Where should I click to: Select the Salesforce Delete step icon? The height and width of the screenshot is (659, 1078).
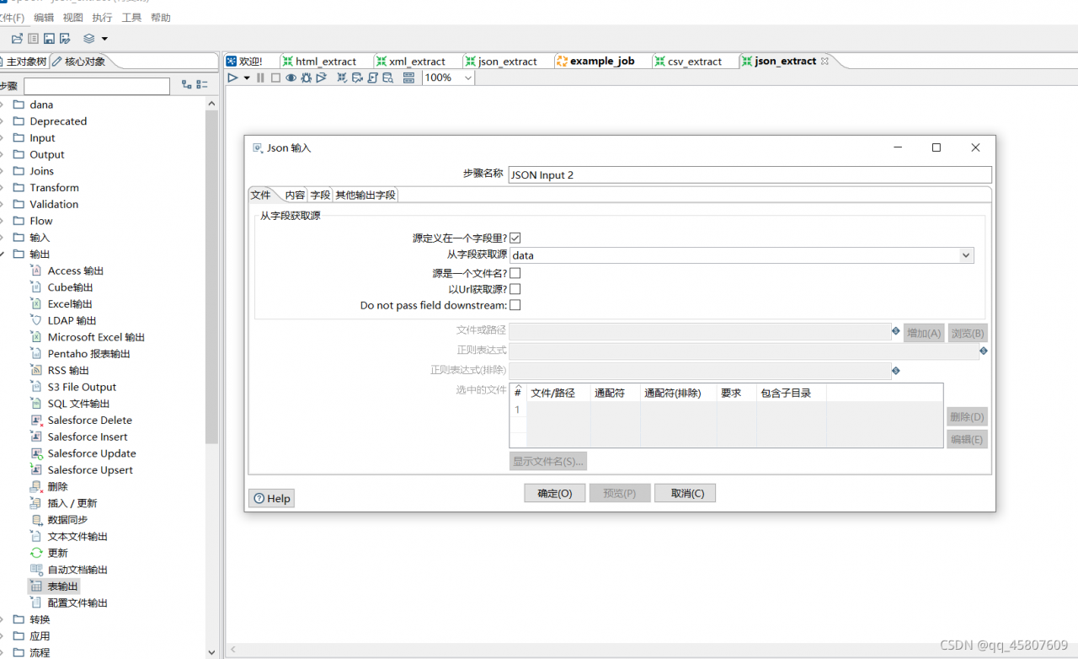36,420
